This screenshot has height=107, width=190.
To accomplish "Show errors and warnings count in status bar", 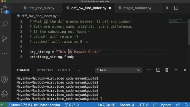I will (72, 105).
